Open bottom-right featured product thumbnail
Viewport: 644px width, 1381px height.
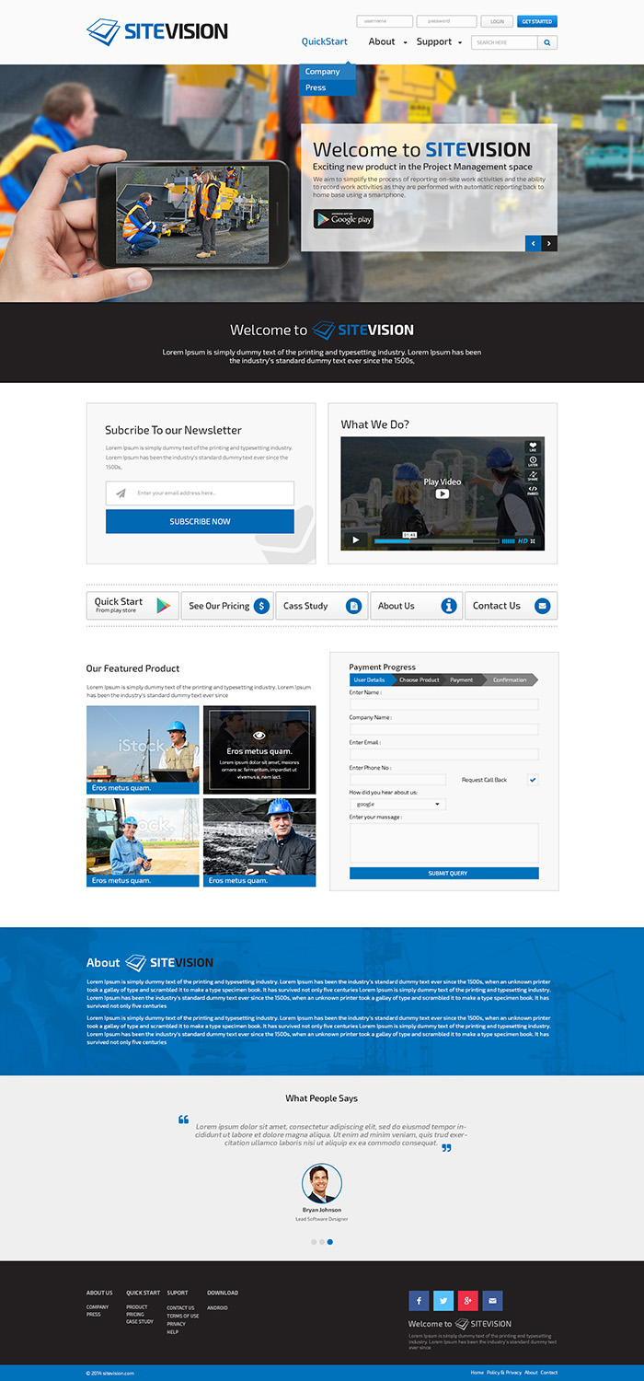pyautogui.click(x=259, y=842)
